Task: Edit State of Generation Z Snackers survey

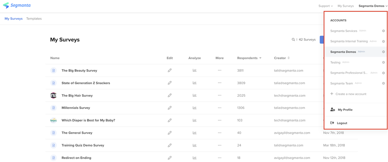Action: pyautogui.click(x=170, y=83)
